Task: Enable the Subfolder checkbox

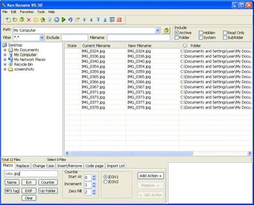Action: click(x=225, y=38)
